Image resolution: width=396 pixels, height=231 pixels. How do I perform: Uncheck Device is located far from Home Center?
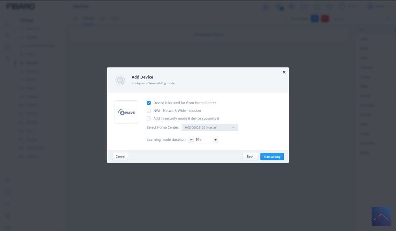click(x=149, y=103)
